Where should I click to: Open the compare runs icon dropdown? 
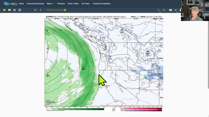[x=176, y=10]
